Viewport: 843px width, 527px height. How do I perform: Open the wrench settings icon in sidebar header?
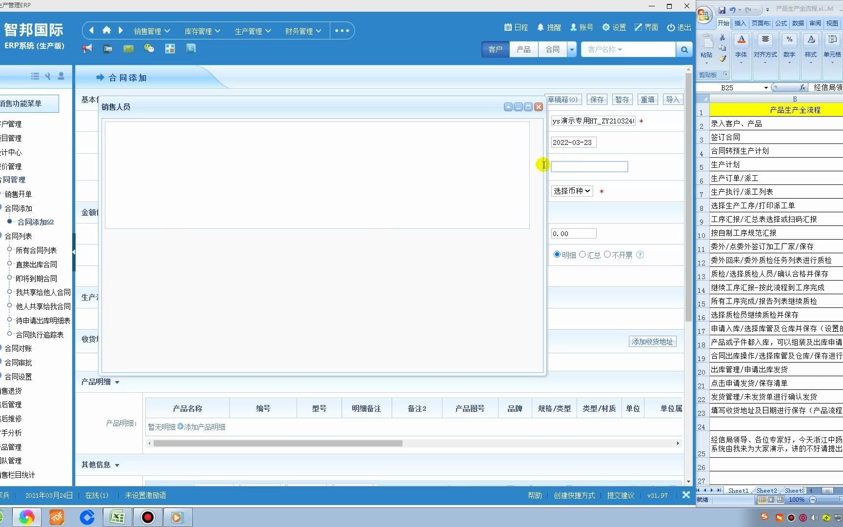pos(48,76)
